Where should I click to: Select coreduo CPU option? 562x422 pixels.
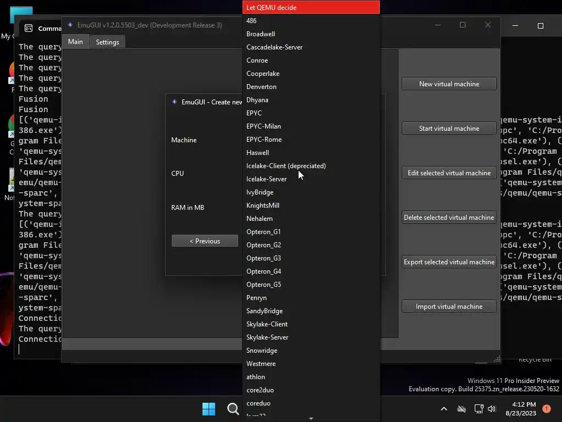point(311,403)
